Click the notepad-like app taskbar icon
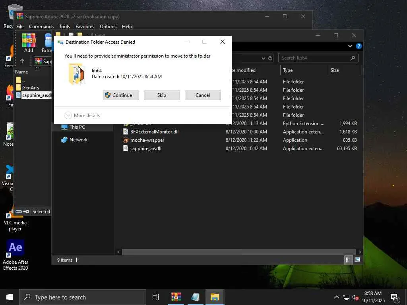The image size is (407, 305). pyautogui.click(x=195, y=297)
